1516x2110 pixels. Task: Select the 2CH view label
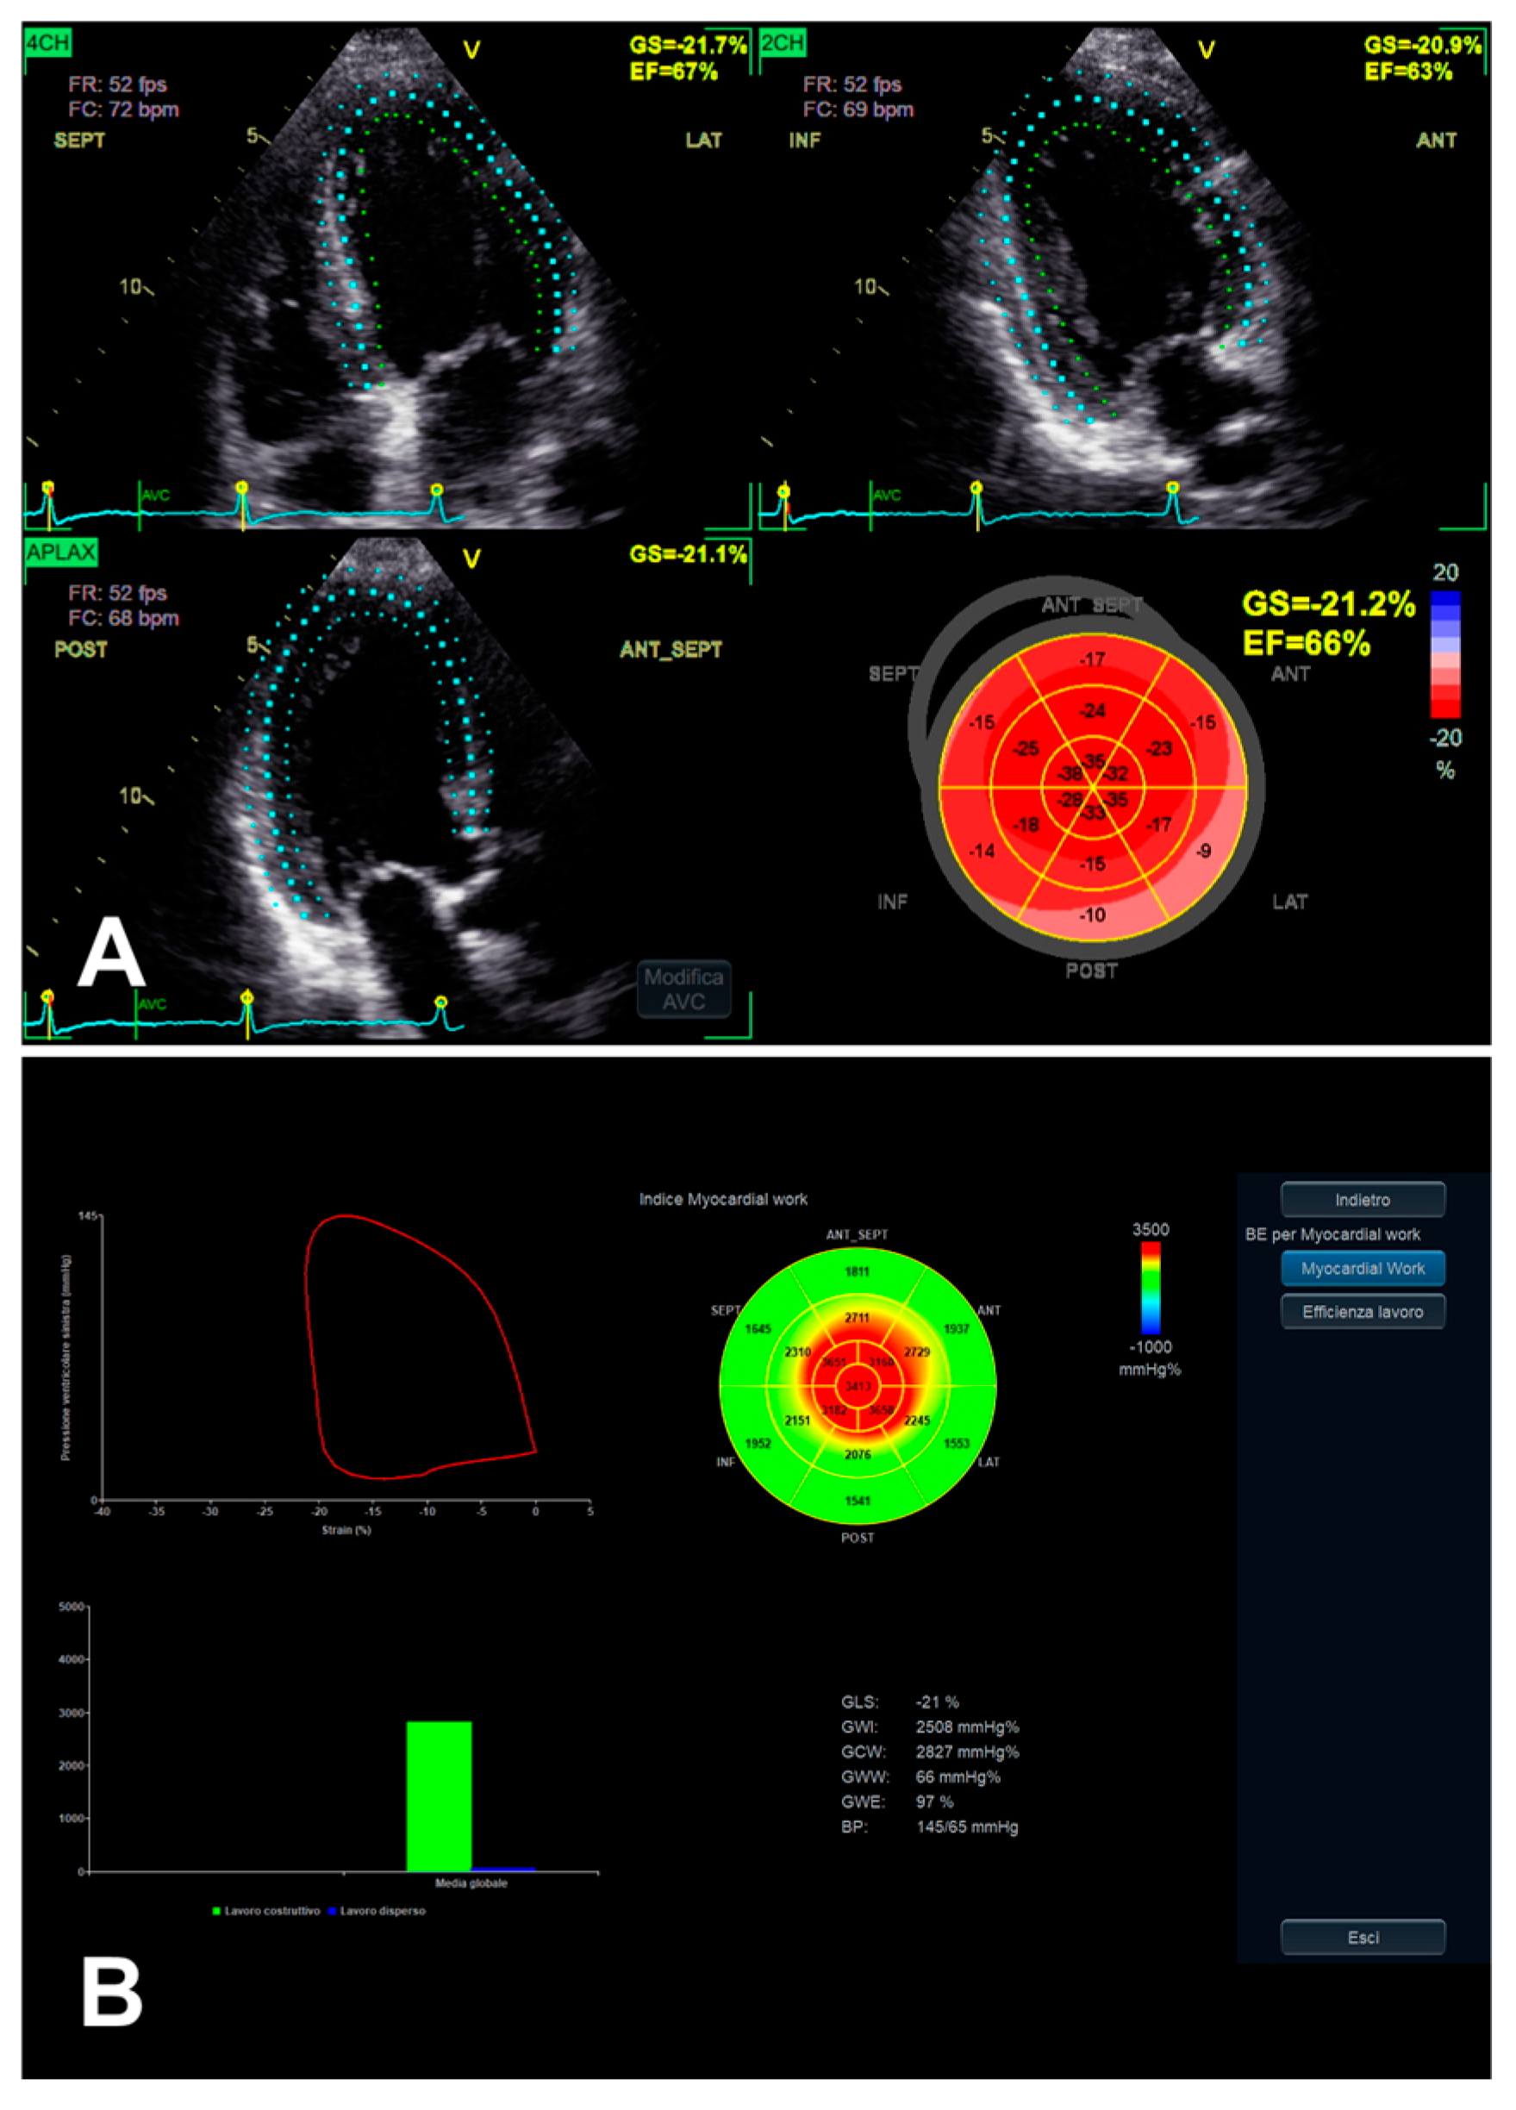pyautogui.click(x=783, y=43)
